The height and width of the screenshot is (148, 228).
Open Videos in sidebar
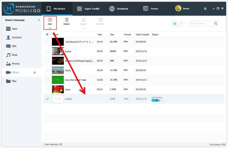[22, 72]
